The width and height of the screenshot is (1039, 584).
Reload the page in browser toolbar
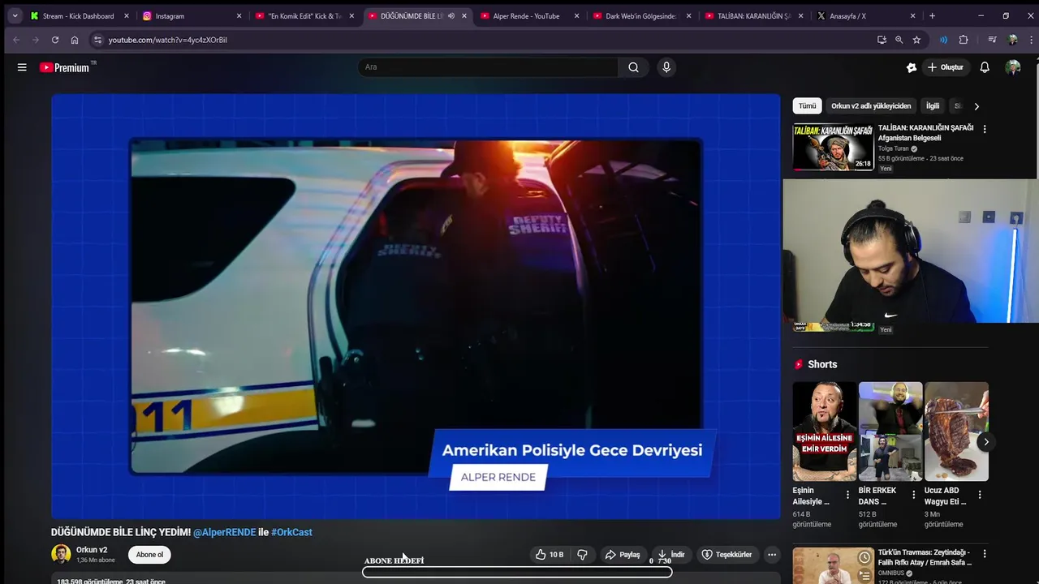54,40
